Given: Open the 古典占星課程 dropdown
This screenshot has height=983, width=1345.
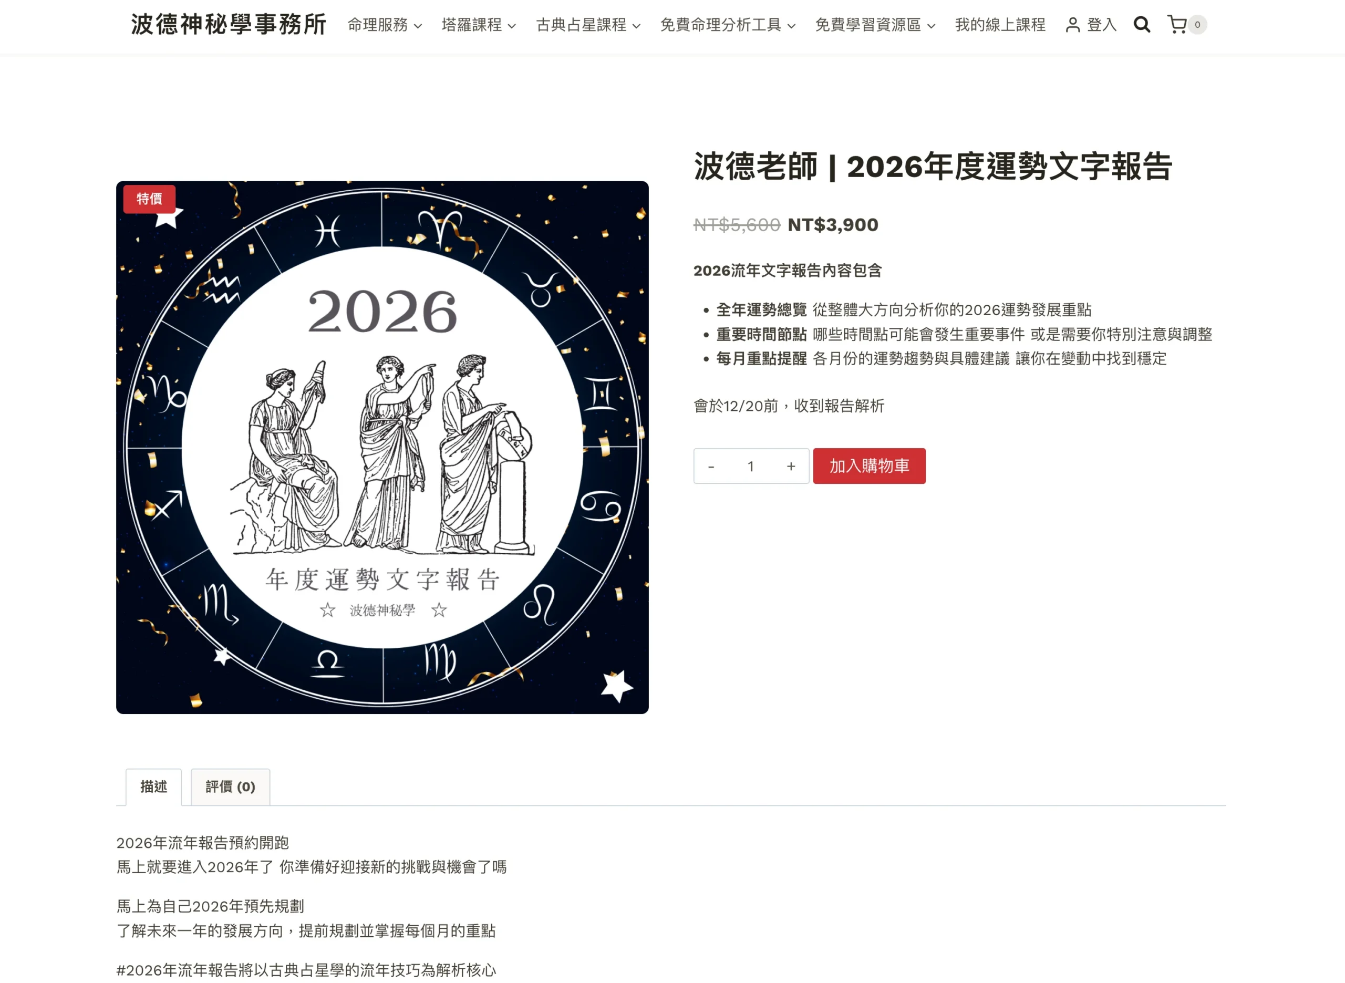Looking at the screenshot, I should tap(588, 25).
